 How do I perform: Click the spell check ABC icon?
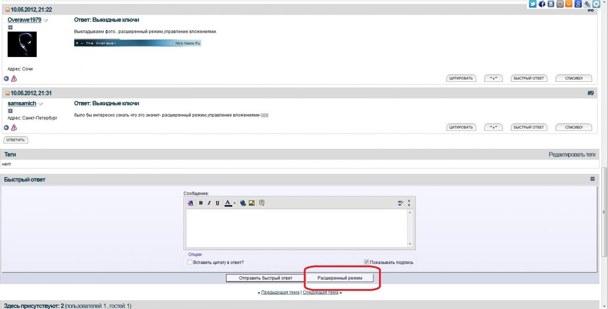pos(400,203)
